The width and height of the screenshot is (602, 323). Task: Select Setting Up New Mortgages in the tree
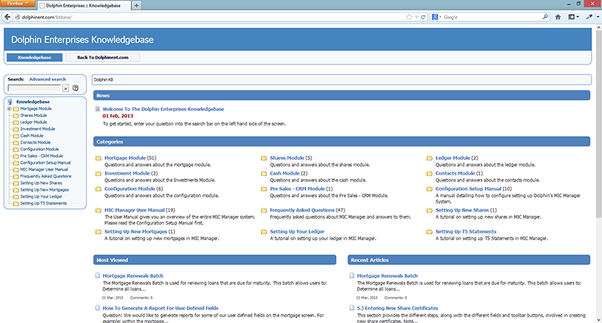pyautogui.click(x=44, y=190)
